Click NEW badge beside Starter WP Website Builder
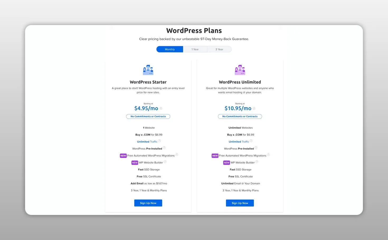388x240 pixels. click(x=135, y=163)
